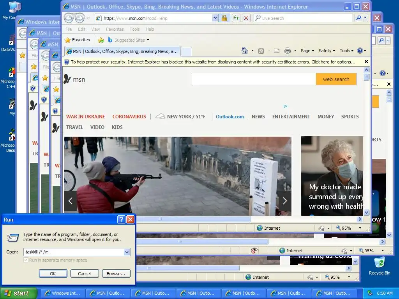Open the Safety dropdown menu
Viewport: 399px width, 299px height.
327,51
